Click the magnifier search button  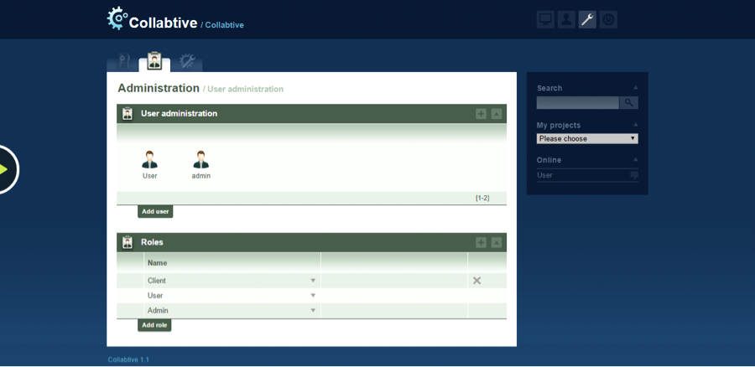pyautogui.click(x=629, y=102)
